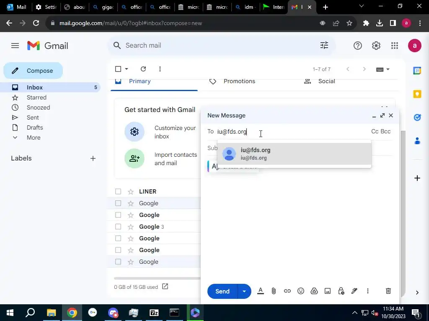Open the Snoozed folder
Viewport: 429px width, 321px height.
[38, 107]
